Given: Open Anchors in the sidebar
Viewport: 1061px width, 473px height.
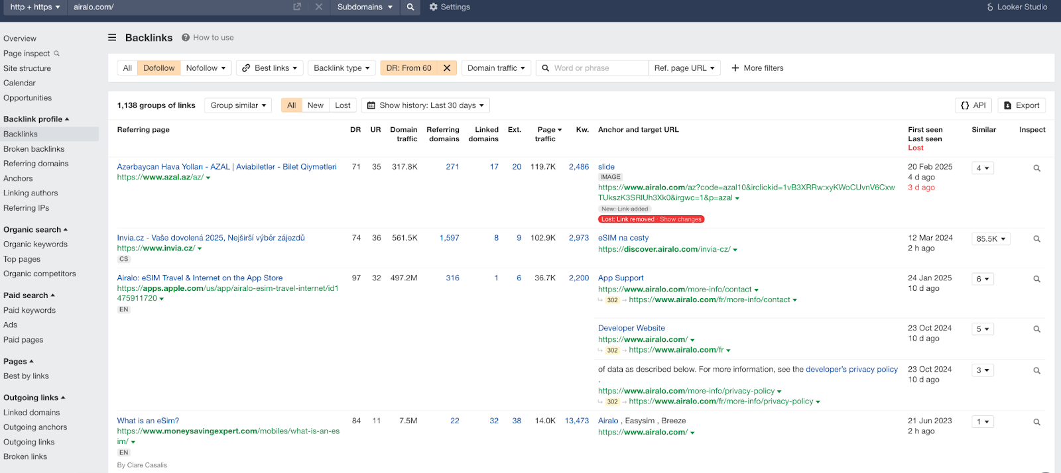Looking at the screenshot, I should coord(18,178).
